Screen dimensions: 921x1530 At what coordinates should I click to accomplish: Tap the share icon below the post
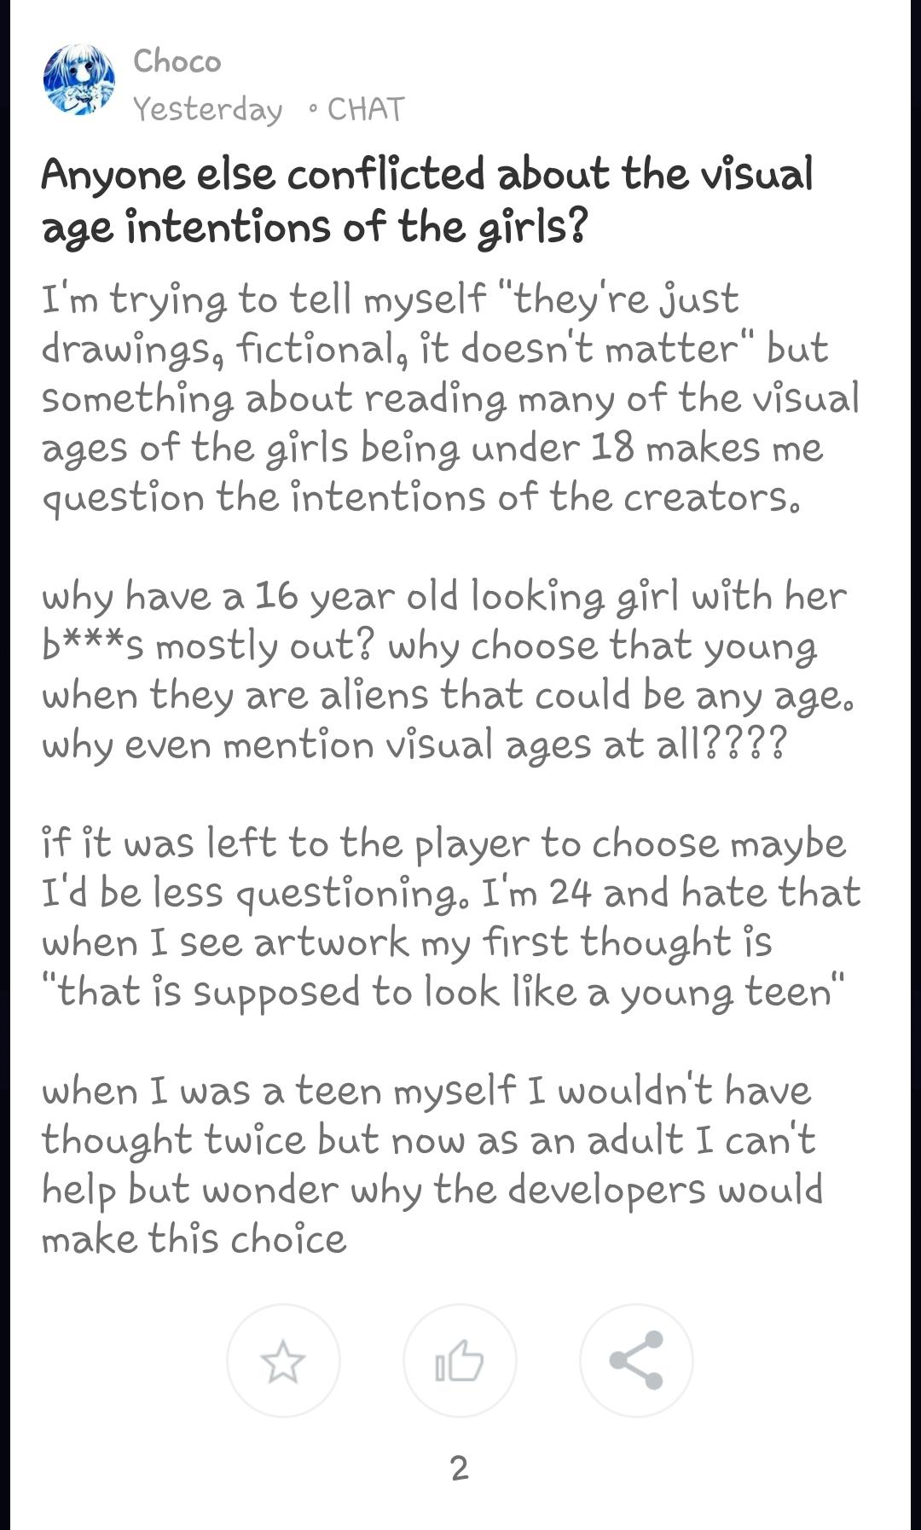click(x=636, y=1360)
